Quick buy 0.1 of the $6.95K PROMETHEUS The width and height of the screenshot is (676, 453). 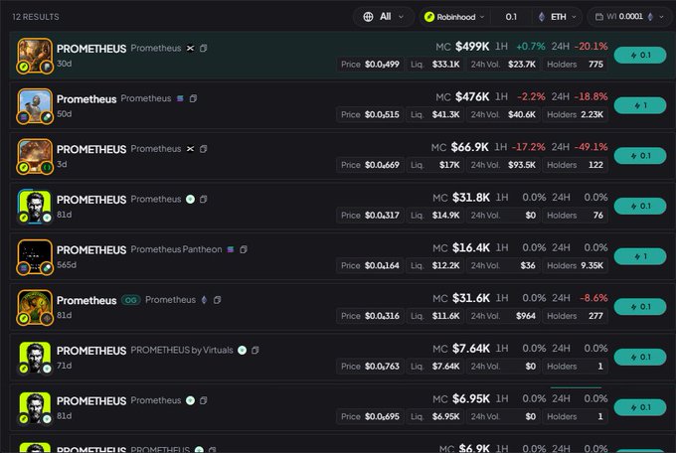coord(640,407)
